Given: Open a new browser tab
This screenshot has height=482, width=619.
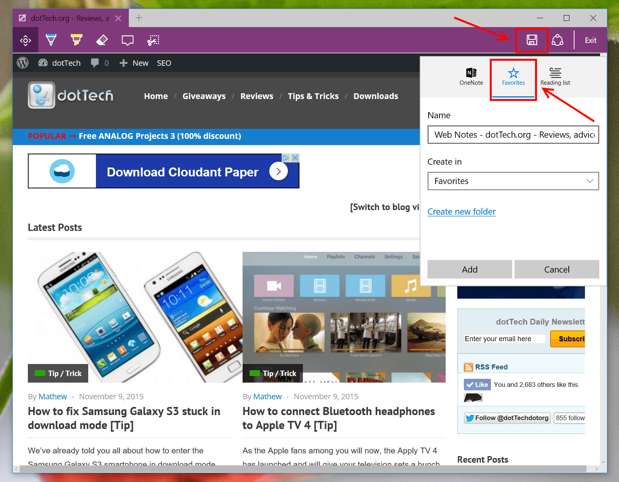Looking at the screenshot, I should click(x=139, y=18).
